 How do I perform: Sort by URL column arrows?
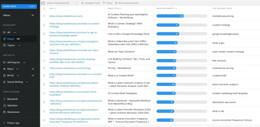click(x=55, y=8)
